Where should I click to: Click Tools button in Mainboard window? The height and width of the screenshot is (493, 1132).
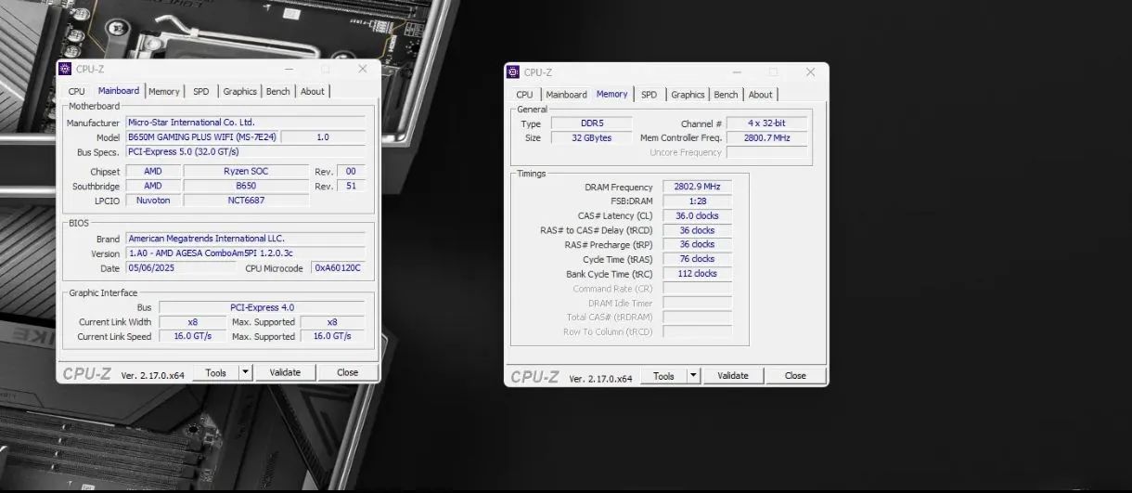click(x=215, y=372)
